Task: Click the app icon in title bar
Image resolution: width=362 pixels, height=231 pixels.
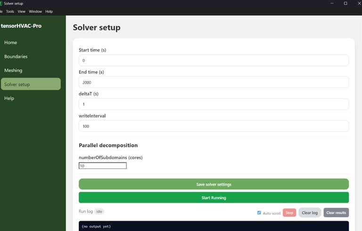Action: pos(0,3)
